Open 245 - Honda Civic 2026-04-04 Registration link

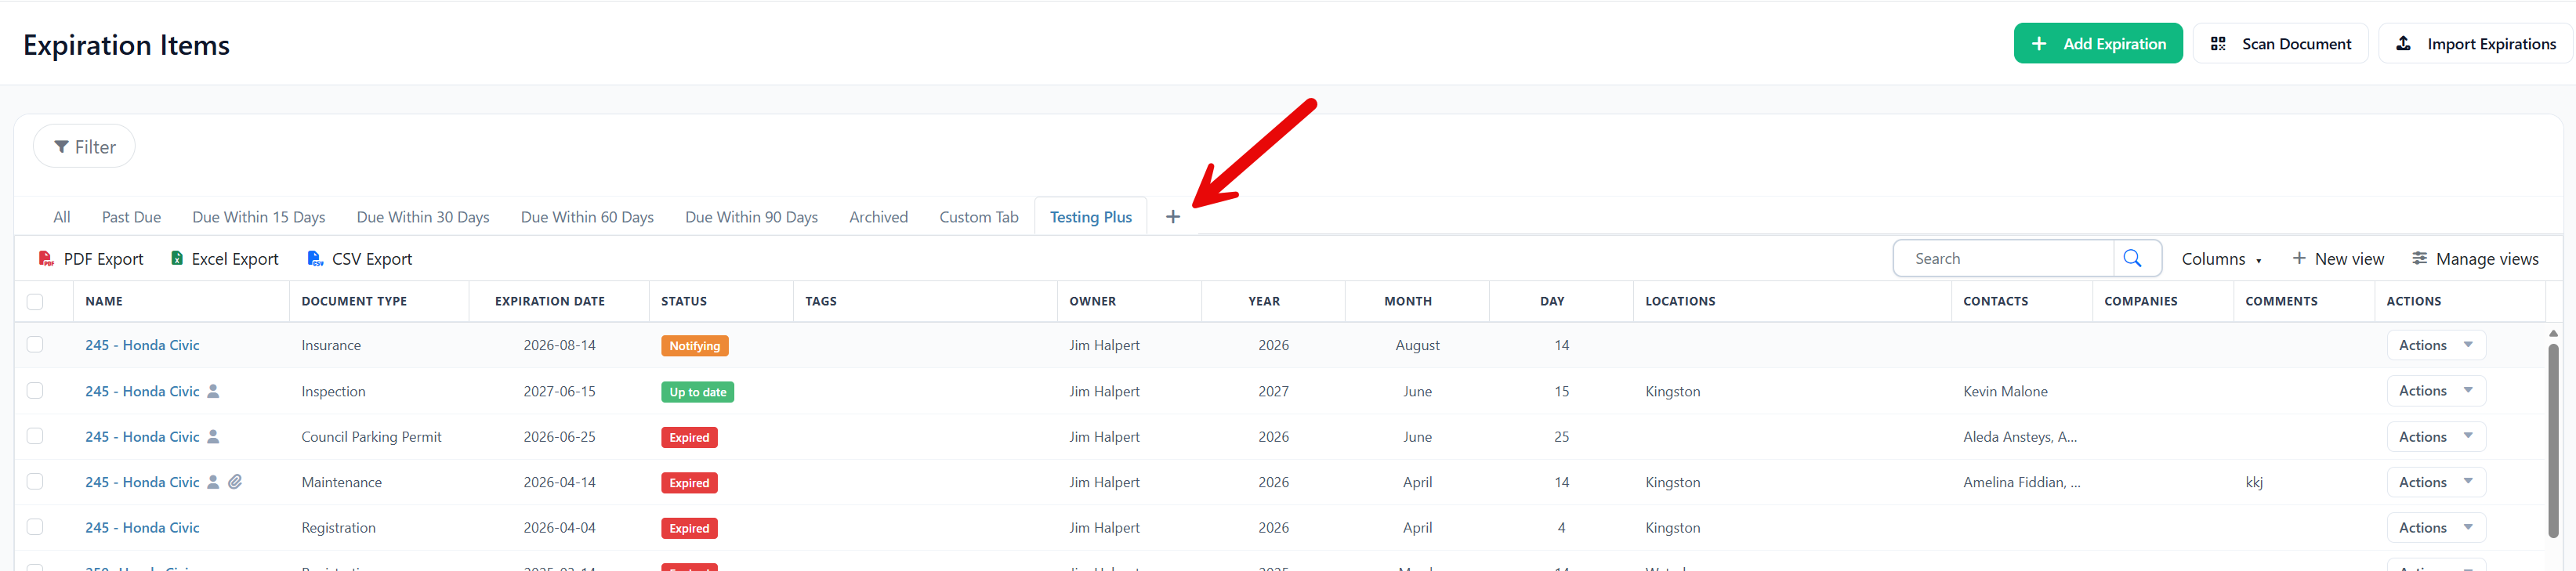[142, 527]
